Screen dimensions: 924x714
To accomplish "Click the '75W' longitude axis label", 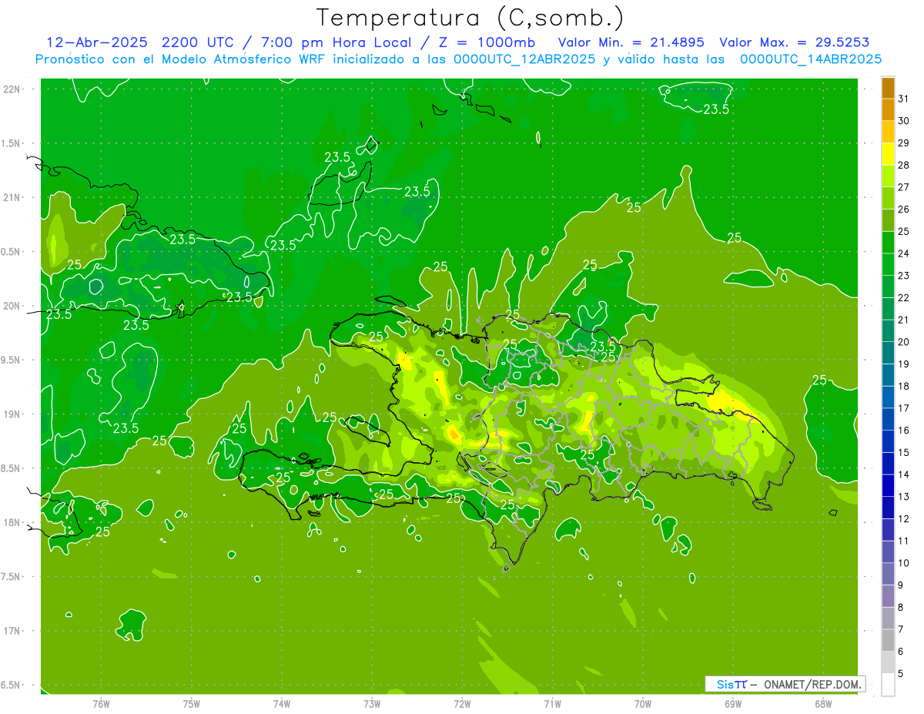I will [x=192, y=703].
